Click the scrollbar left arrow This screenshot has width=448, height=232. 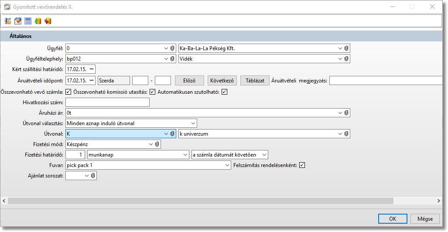pyautogui.click(x=4, y=201)
